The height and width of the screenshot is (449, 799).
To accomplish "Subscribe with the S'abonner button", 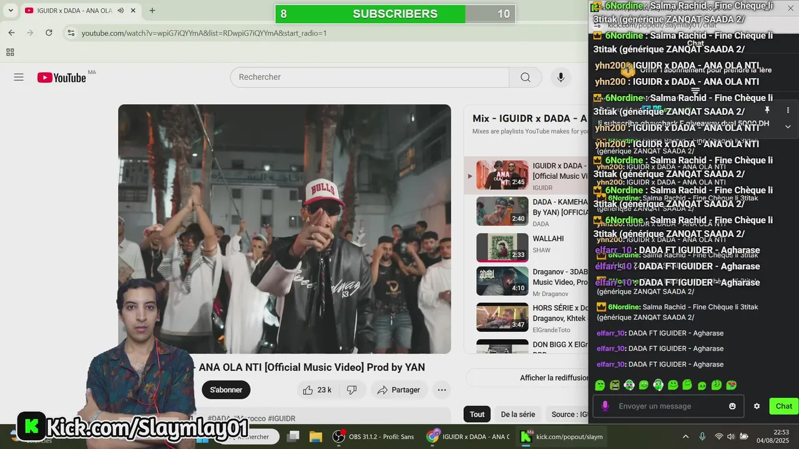I will pyautogui.click(x=226, y=390).
